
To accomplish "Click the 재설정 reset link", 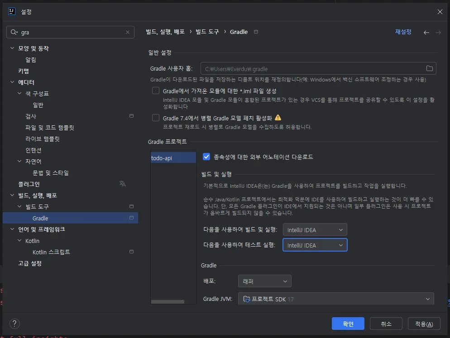I will pyautogui.click(x=403, y=32).
